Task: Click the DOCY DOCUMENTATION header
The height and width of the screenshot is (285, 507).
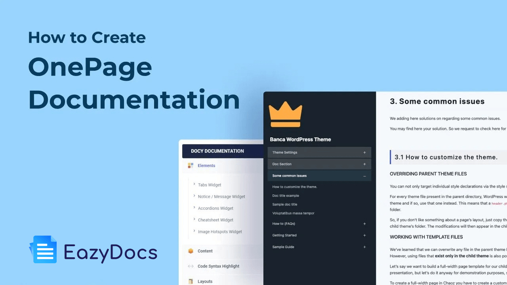Action: pos(217,151)
